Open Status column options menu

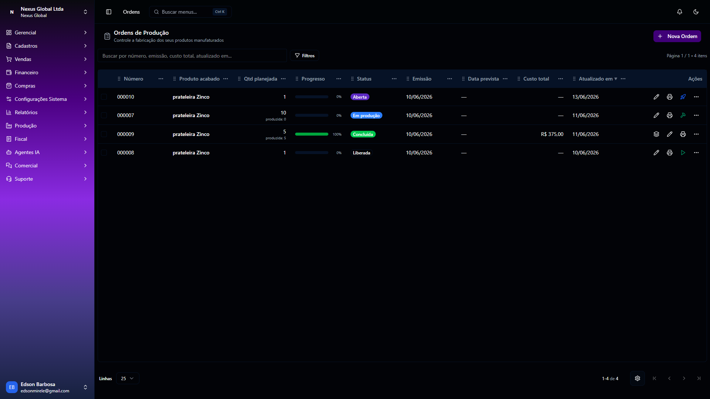coord(394,79)
